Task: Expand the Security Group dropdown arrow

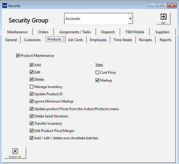Action: click(130, 19)
